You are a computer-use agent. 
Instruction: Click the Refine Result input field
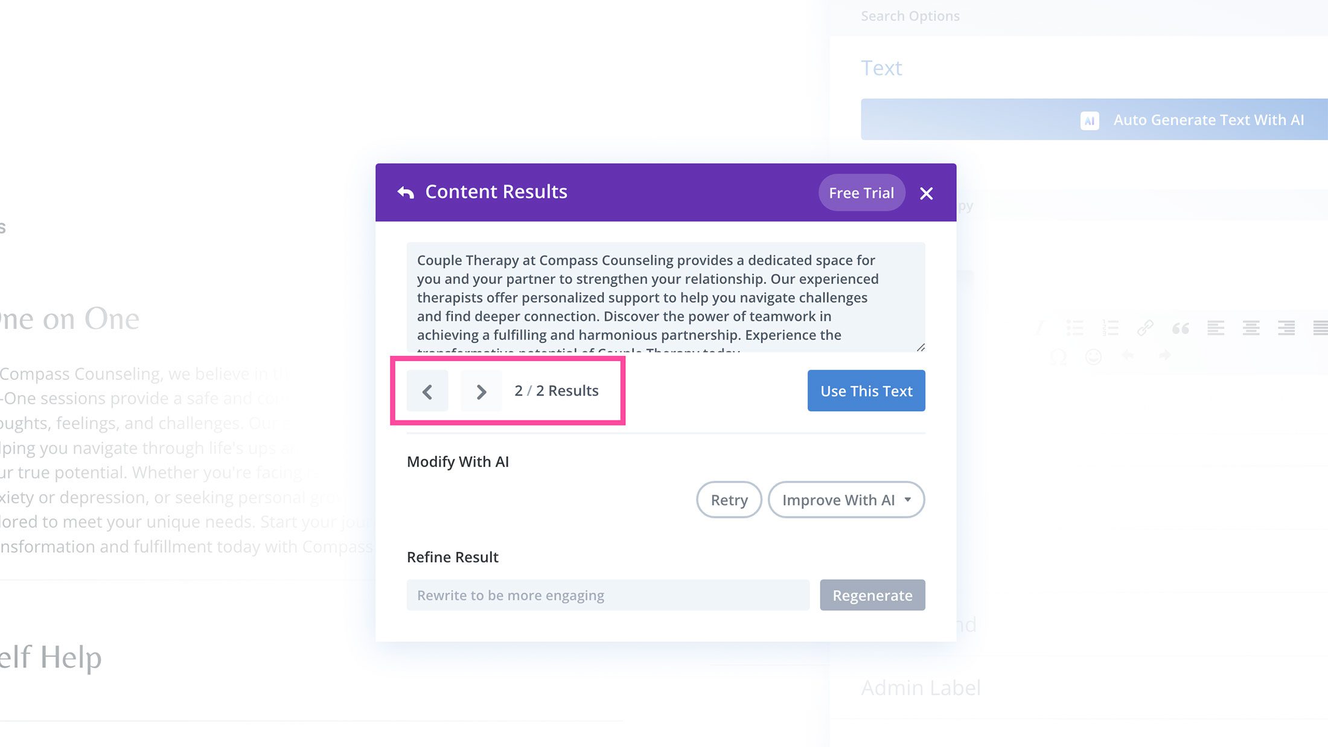607,596
